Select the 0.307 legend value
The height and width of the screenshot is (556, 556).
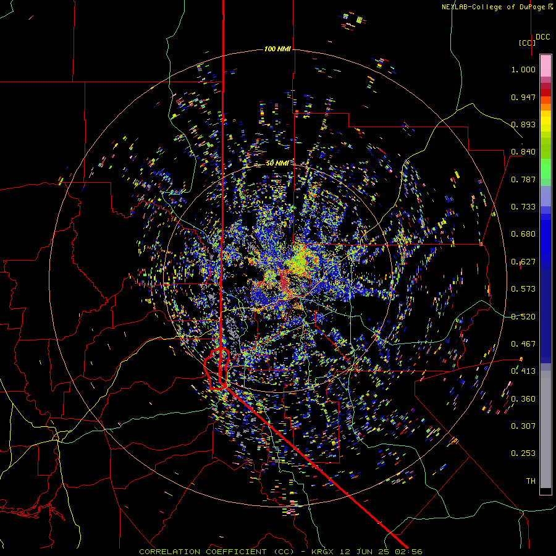pyautogui.click(x=523, y=426)
